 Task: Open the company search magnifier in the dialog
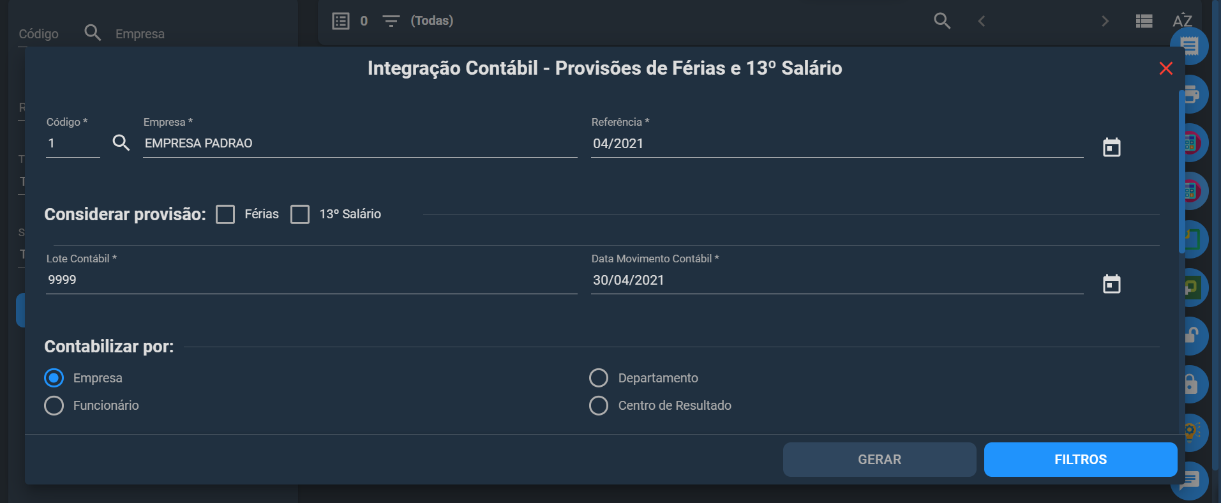point(121,143)
